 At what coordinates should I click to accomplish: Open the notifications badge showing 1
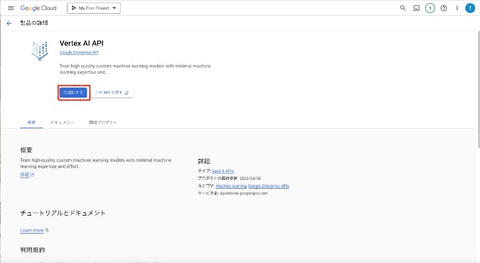[x=430, y=8]
